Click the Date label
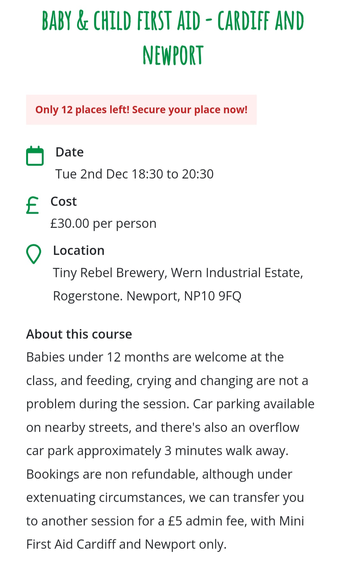This screenshot has width=344, height=566. tap(69, 152)
